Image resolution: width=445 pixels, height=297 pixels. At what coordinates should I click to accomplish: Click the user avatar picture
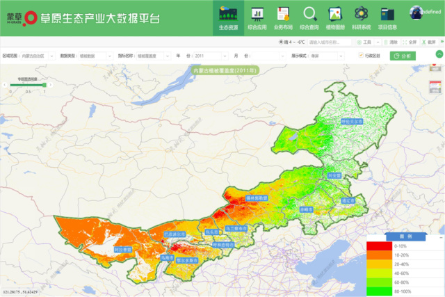[418, 13]
